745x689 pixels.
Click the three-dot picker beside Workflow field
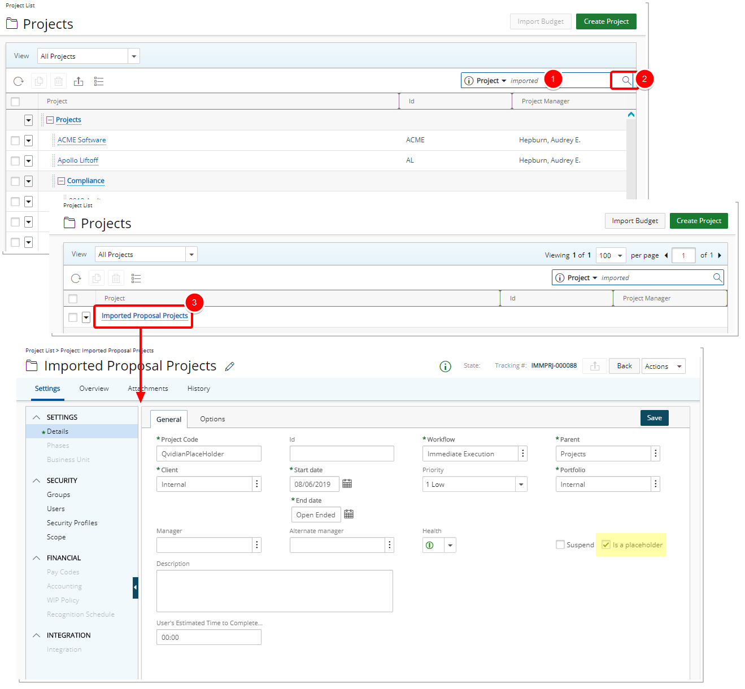[523, 453]
